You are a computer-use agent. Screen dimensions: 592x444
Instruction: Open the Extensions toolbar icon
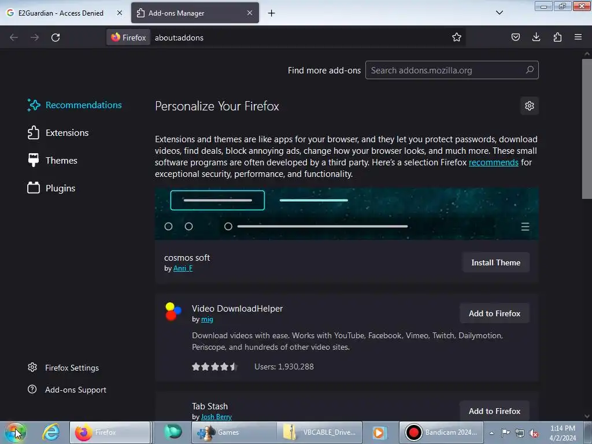click(557, 37)
